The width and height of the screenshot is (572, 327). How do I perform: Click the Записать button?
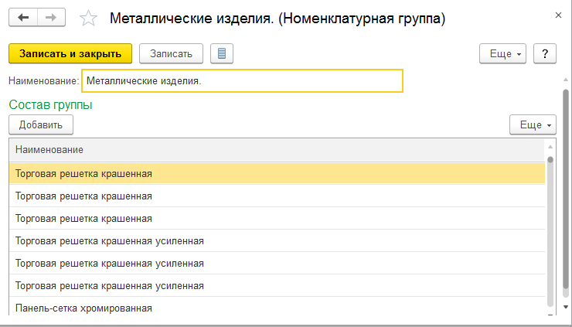click(171, 53)
